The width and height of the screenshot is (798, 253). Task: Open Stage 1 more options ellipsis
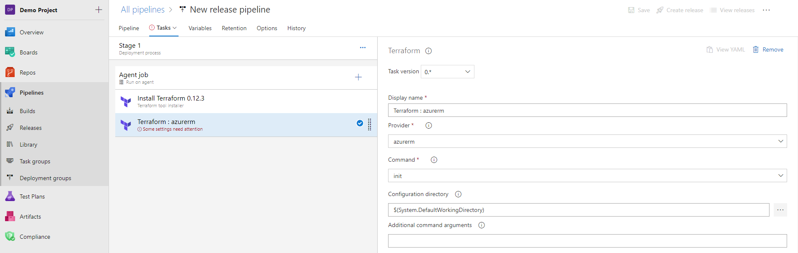tap(363, 48)
